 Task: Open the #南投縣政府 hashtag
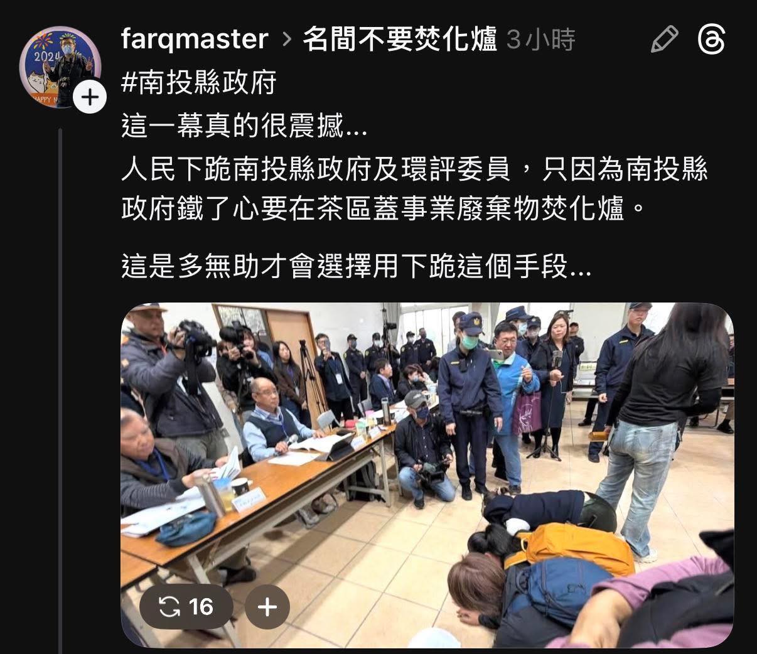tap(199, 82)
